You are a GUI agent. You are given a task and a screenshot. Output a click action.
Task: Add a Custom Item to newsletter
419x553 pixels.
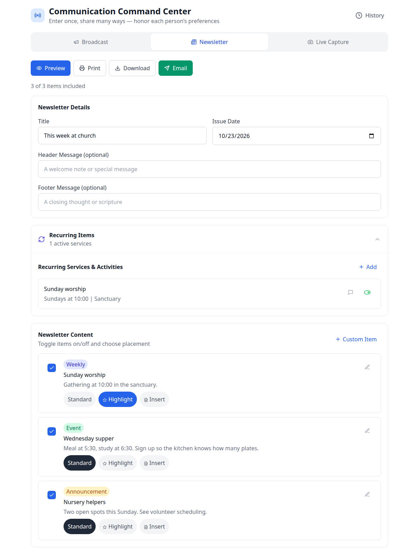pos(356,339)
